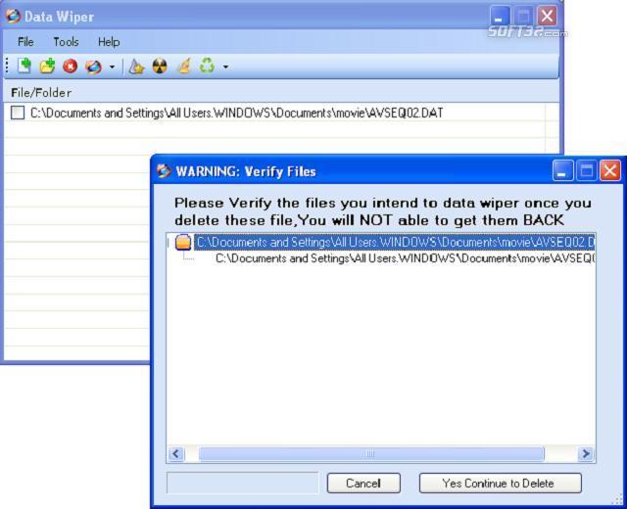
Task: Tick the checkbox for AVSEQ02.DAT in main list
Action: pyautogui.click(x=18, y=113)
